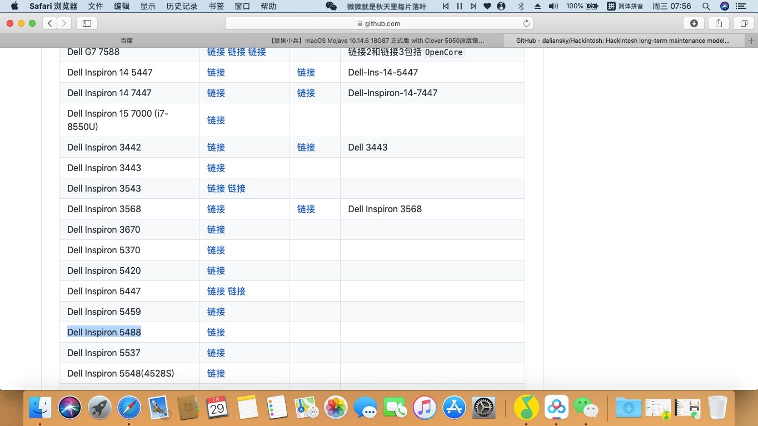This screenshot has width=758, height=426.
Task: Click the github.com address bar
Action: point(379,23)
